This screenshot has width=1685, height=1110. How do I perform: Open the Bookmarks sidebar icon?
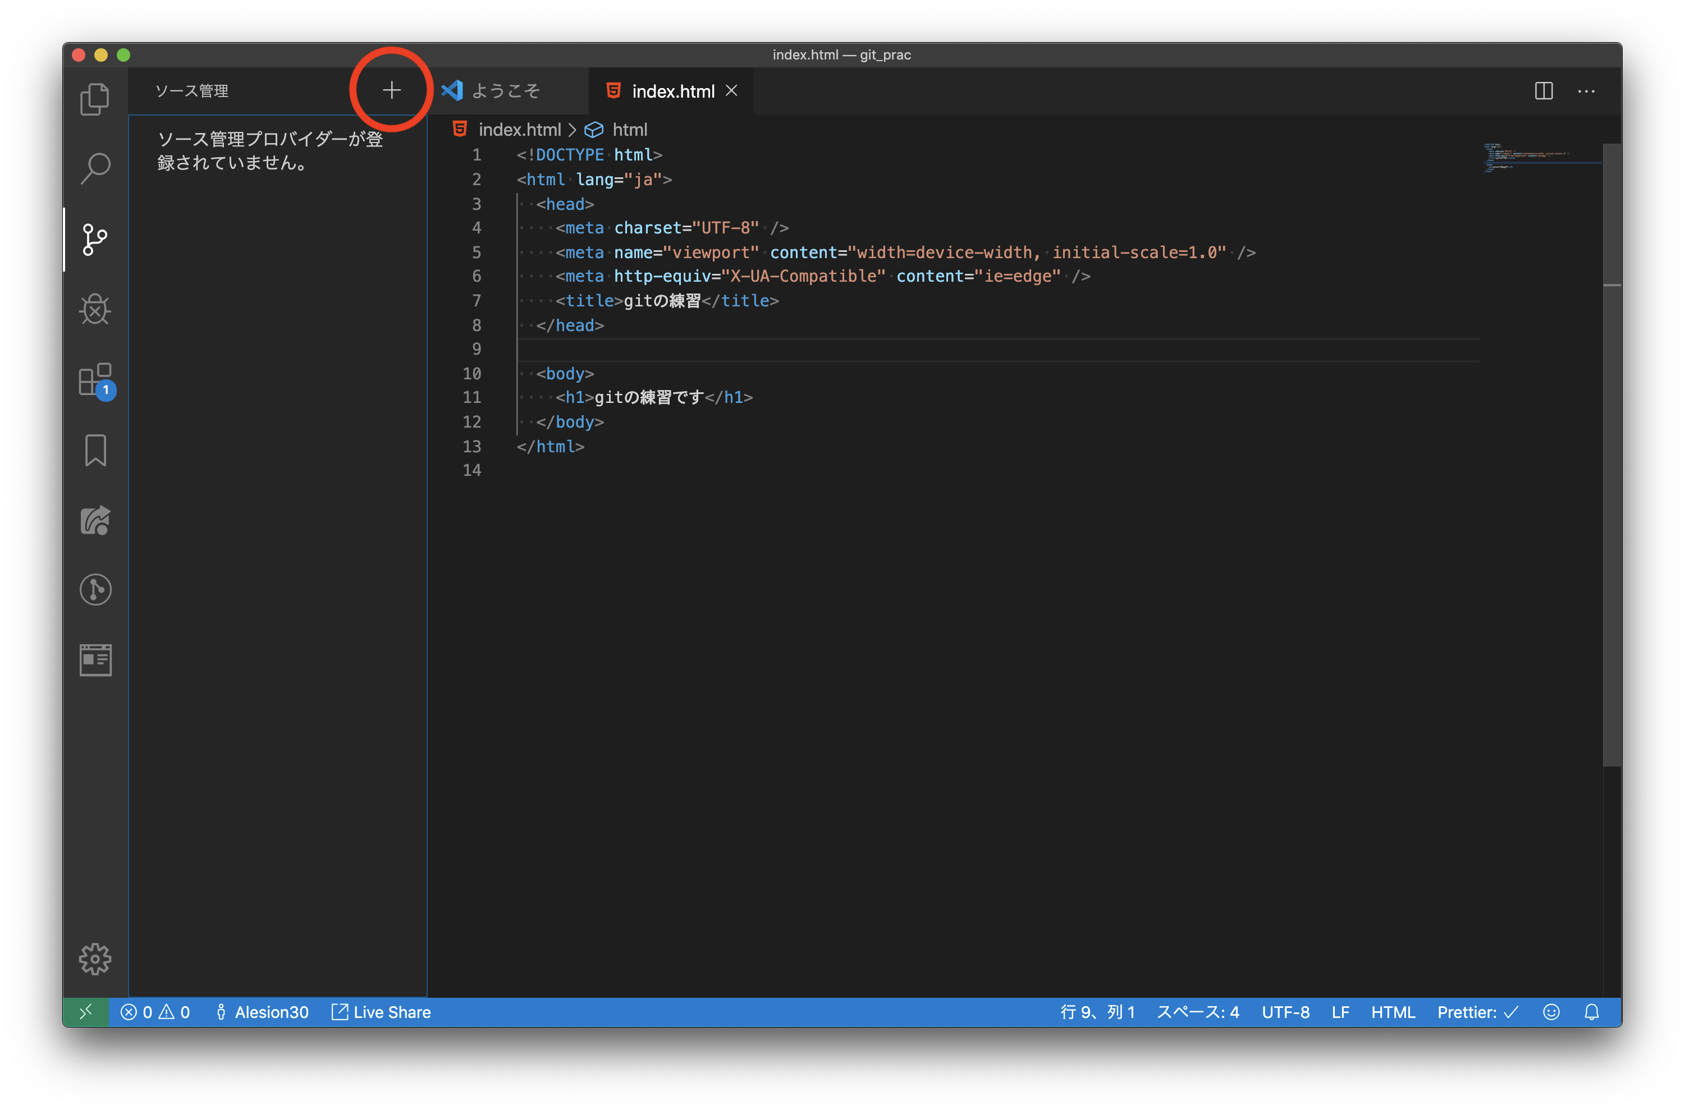pos(95,450)
